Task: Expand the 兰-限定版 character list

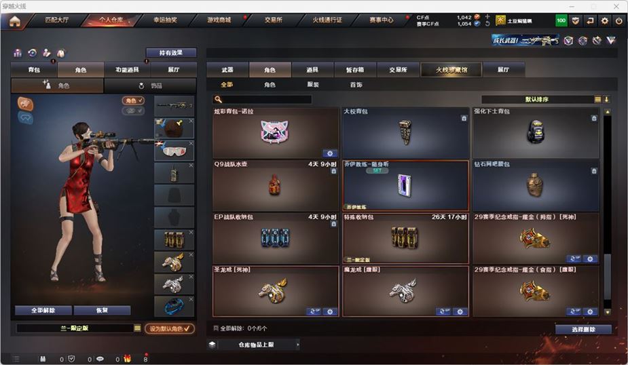Action: (x=137, y=328)
